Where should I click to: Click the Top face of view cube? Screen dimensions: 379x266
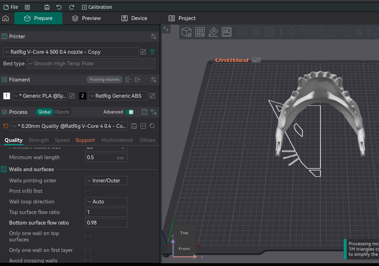click(184, 233)
